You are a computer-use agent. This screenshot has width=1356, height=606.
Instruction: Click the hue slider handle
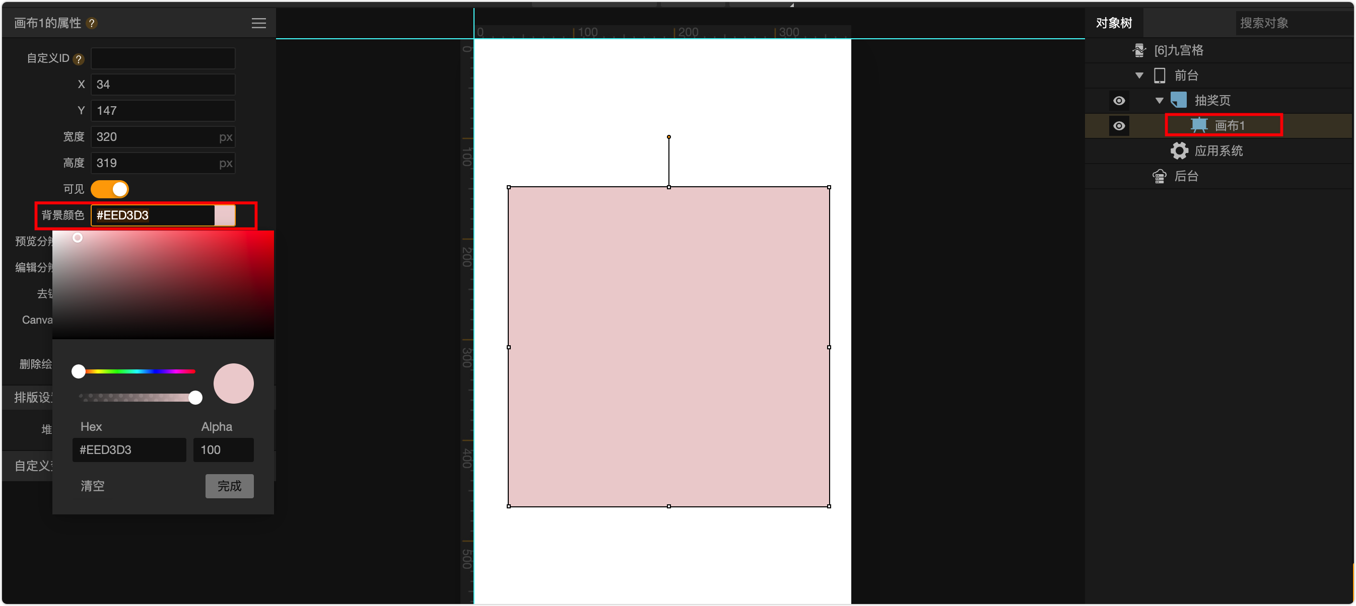[x=79, y=371]
